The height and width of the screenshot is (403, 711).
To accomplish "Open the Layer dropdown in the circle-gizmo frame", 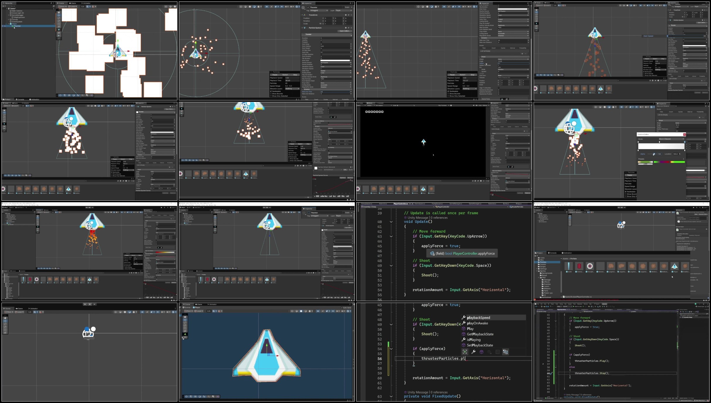I will click(343, 11).
